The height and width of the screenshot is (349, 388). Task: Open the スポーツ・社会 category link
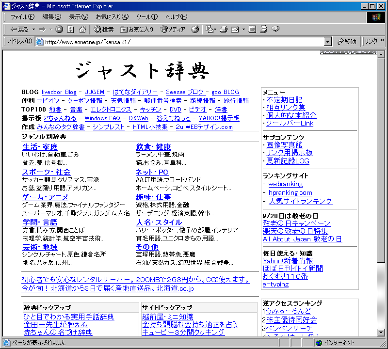[x=46, y=172]
